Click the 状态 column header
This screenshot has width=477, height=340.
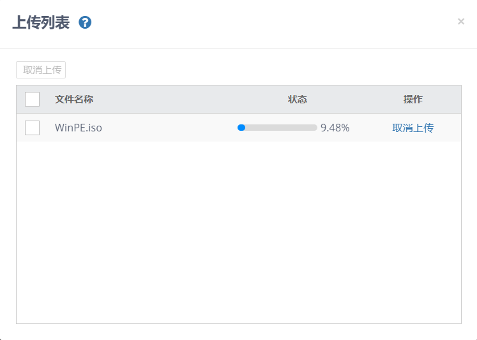click(x=297, y=100)
